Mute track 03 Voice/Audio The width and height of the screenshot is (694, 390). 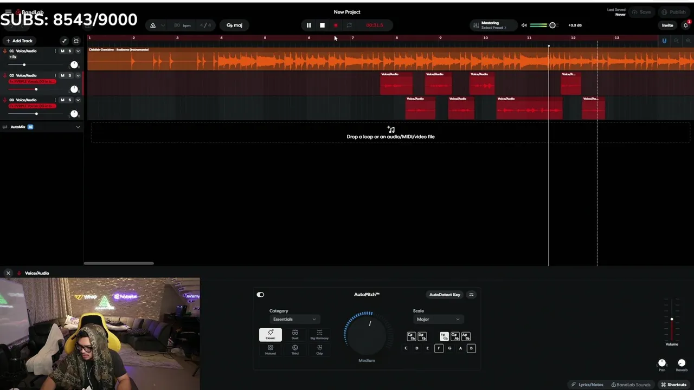tap(62, 100)
